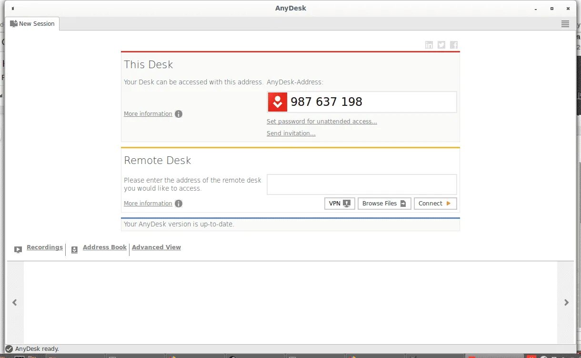Focus the remote desk address input field
The height and width of the screenshot is (358, 581).
pos(362,184)
